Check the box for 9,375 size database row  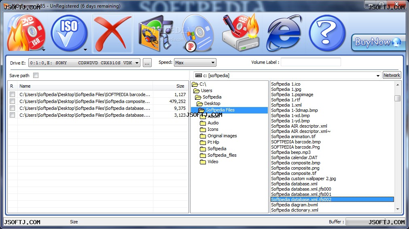(x=12, y=108)
